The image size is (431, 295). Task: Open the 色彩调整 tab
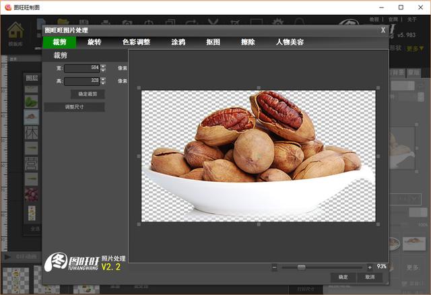136,42
